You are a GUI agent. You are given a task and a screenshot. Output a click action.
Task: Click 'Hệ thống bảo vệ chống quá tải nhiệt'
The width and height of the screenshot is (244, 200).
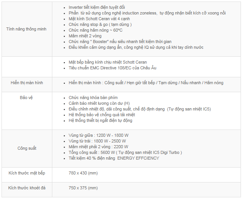pos(102,115)
